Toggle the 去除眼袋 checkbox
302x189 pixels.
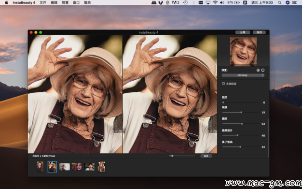pos(223,84)
